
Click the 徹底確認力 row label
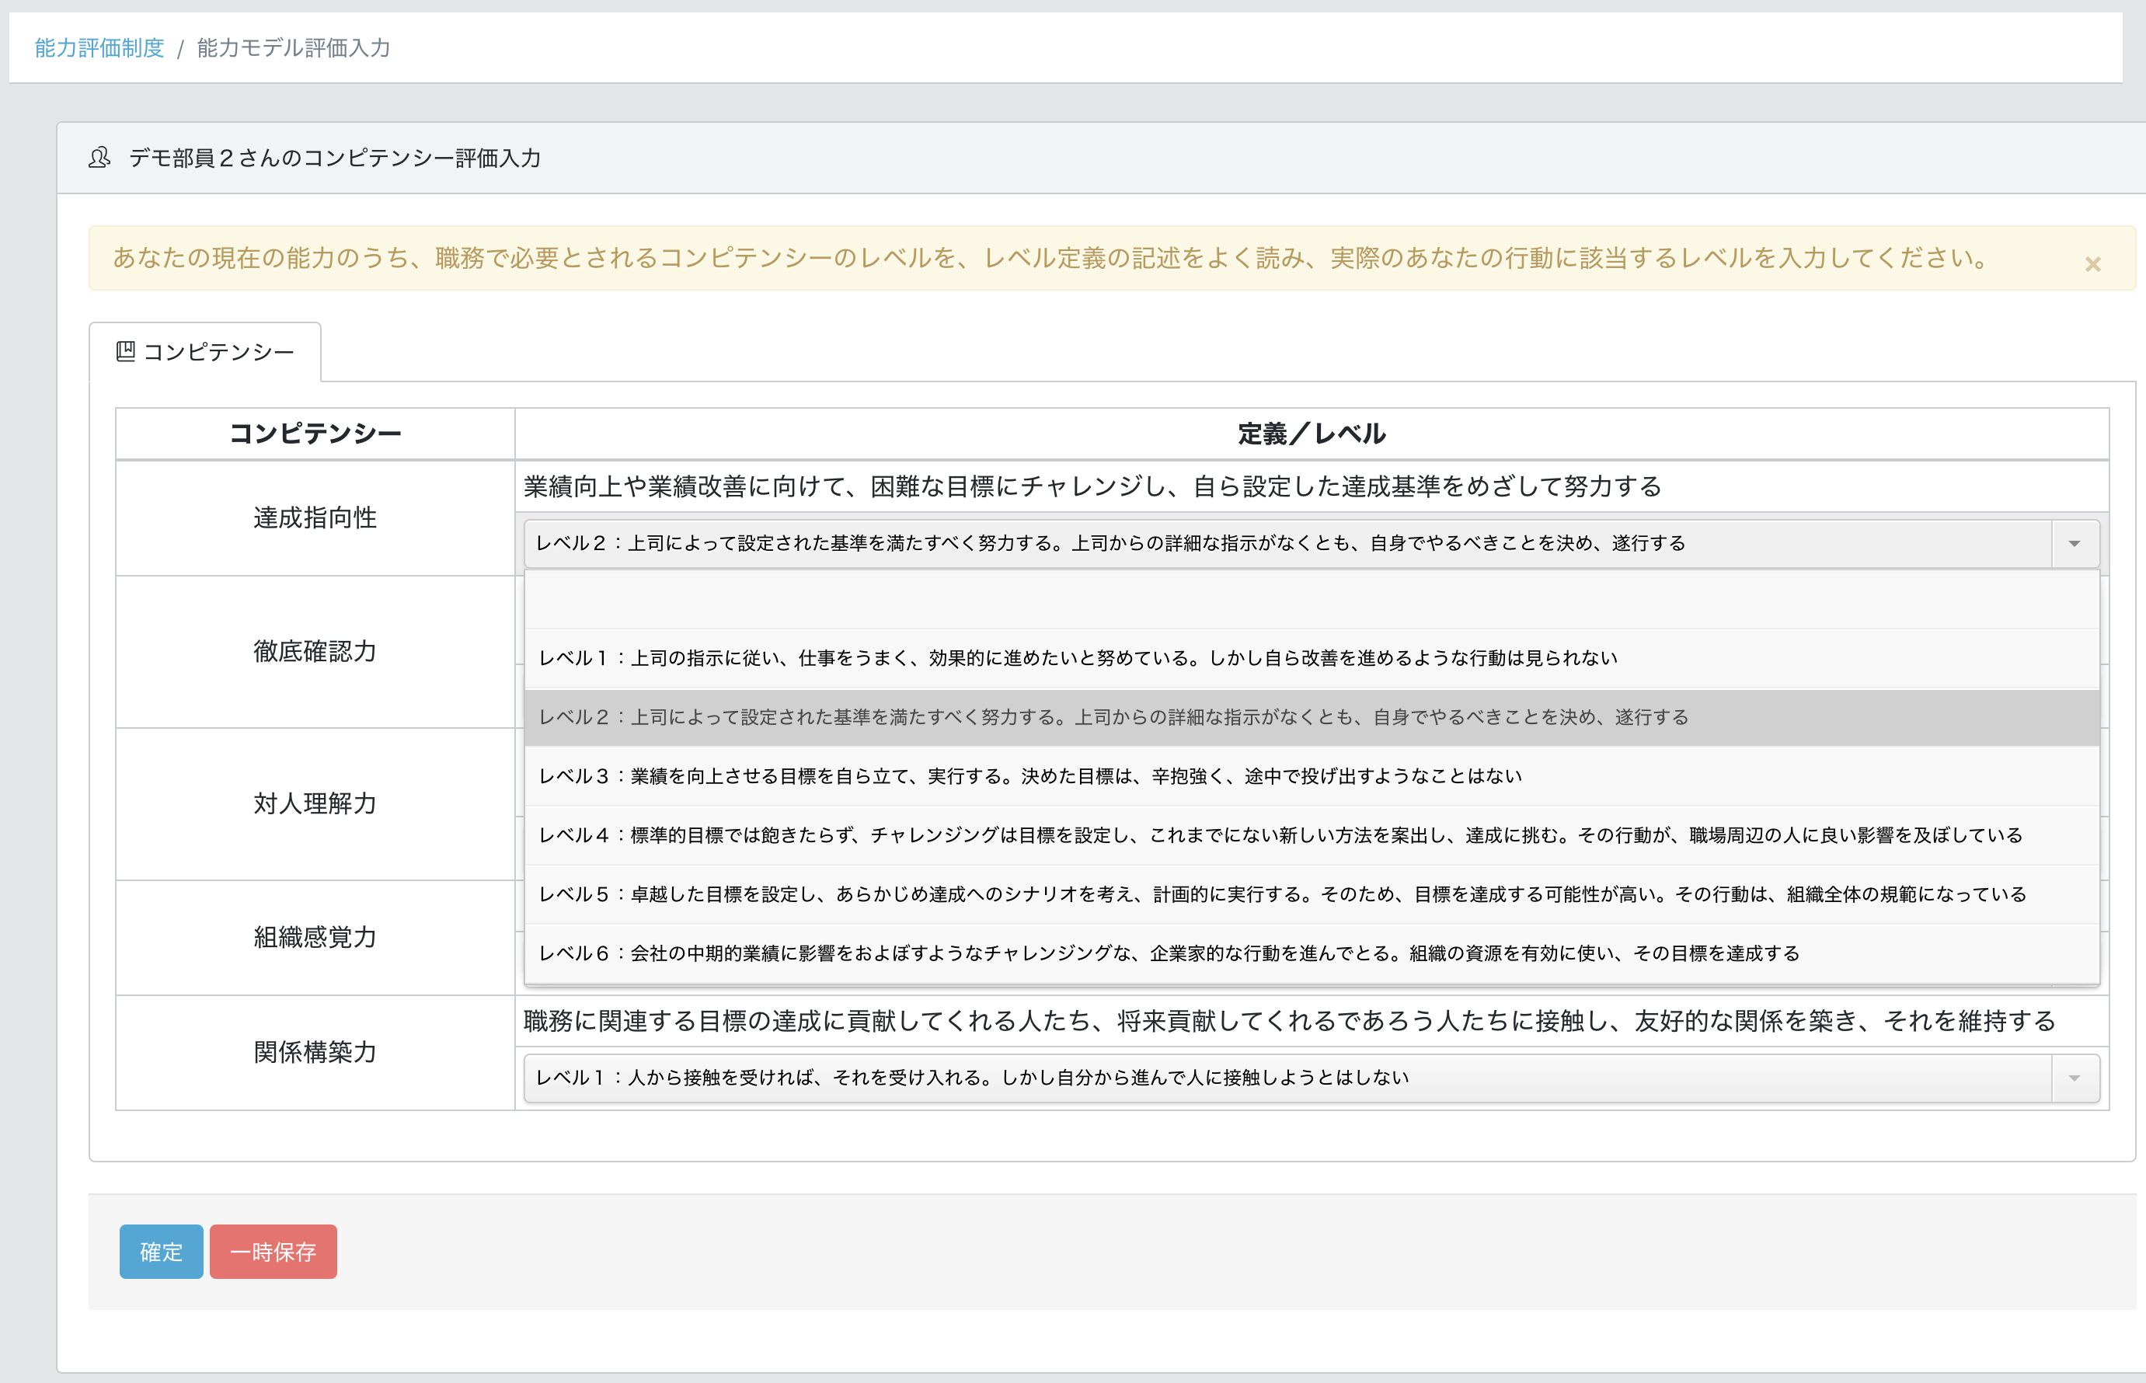pos(314,651)
